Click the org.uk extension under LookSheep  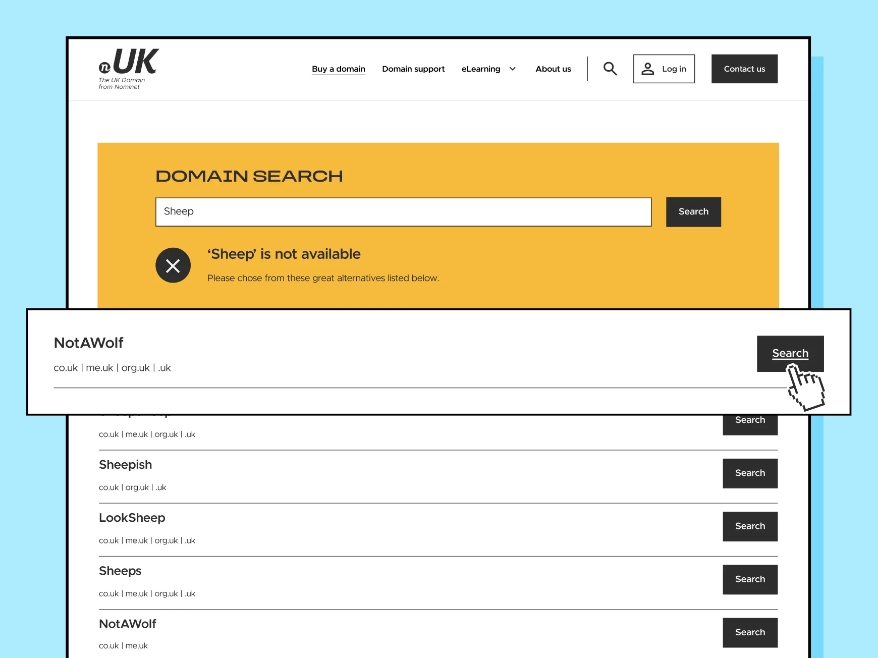pyautogui.click(x=166, y=540)
